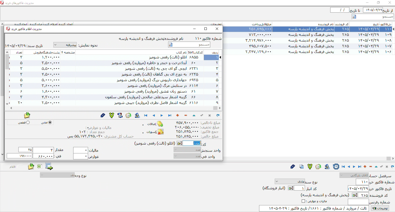
Task: Open book code lookup beside the کد field
Action: (179, 143)
